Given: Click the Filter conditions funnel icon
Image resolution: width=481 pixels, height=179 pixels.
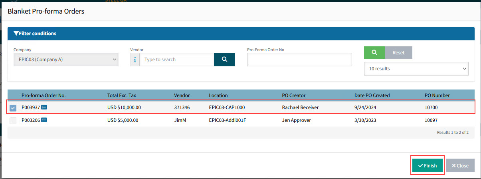Looking at the screenshot, I should pos(16,34).
